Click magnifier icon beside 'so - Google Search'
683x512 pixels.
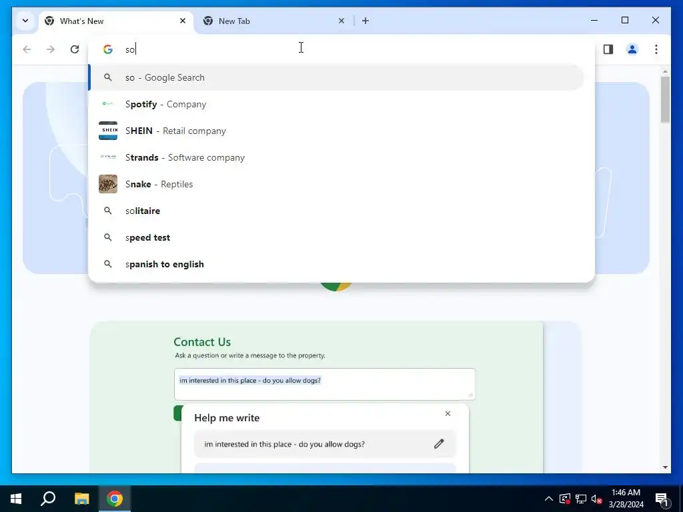pyautogui.click(x=107, y=77)
